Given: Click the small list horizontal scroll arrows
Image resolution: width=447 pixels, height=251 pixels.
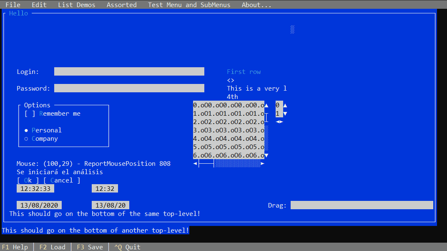Looking at the screenshot, I should coord(279,122).
